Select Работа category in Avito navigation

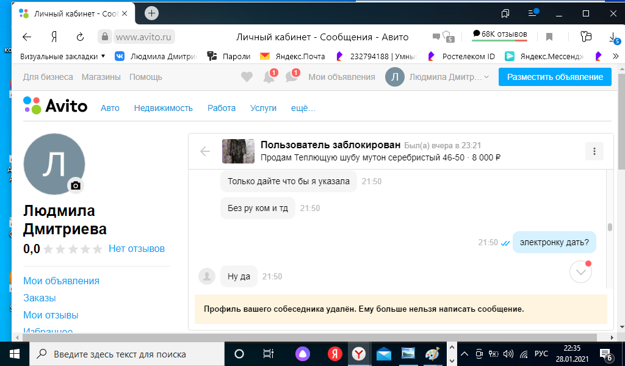click(221, 108)
